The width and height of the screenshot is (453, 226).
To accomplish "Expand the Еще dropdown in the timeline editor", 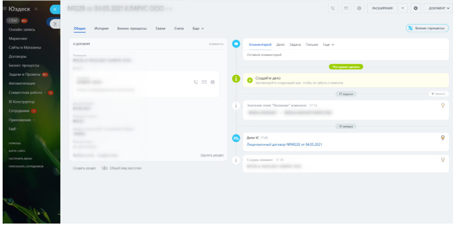I will tap(328, 45).
